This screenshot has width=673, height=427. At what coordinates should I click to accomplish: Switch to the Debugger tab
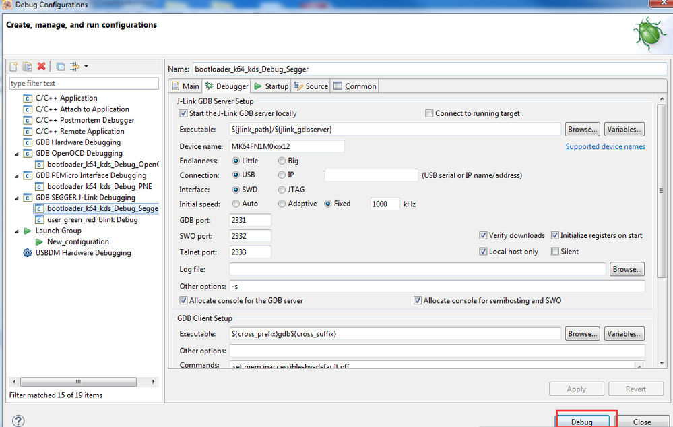pos(226,86)
